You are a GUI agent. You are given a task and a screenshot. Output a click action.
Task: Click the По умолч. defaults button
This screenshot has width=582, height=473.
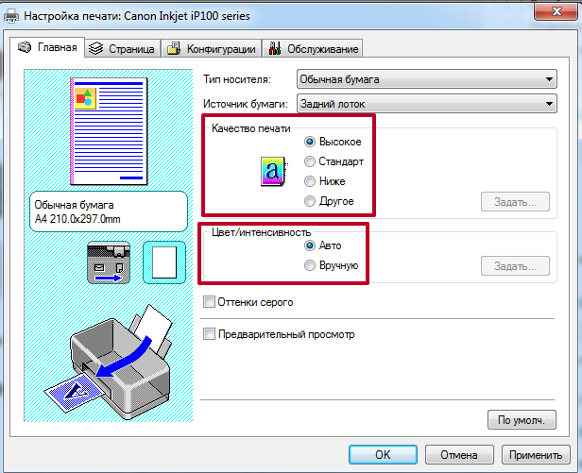521,420
